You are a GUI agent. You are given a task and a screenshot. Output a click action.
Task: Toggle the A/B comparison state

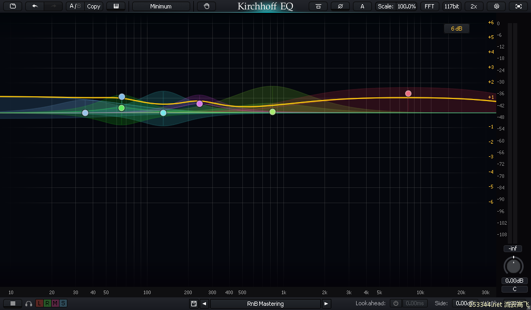[x=75, y=6]
